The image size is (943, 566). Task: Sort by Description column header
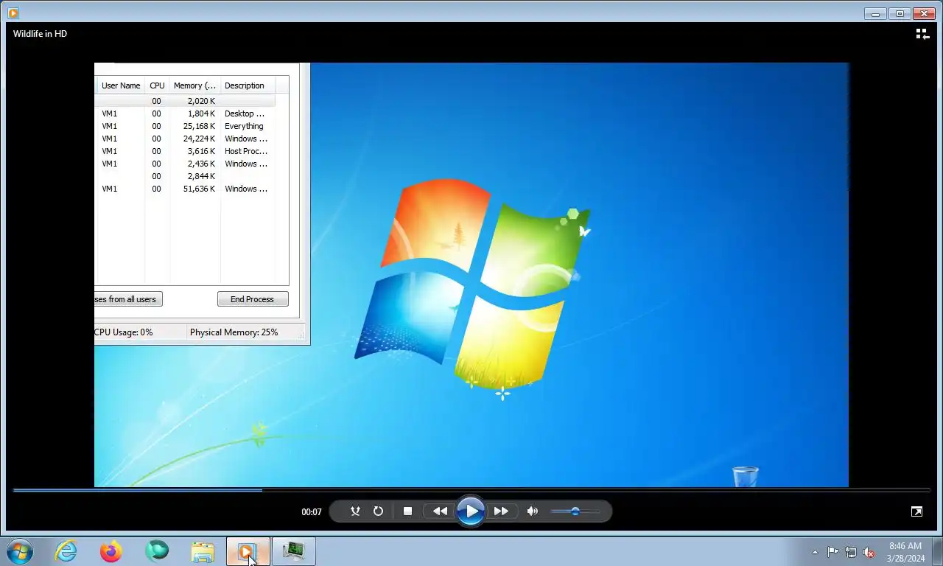pos(248,85)
